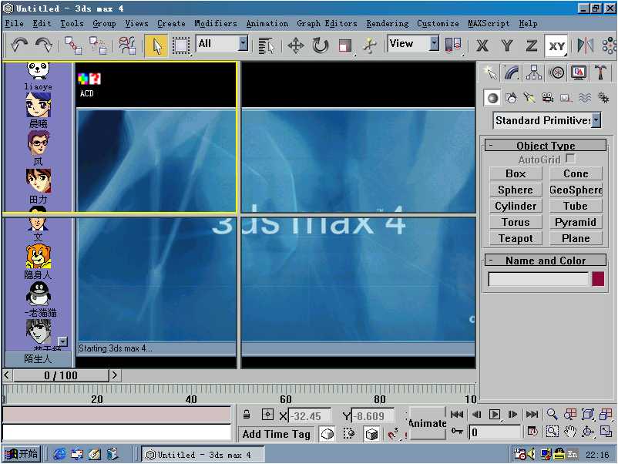
Task: Enable the AutoGrid checkbox
Action: pyautogui.click(x=570, y=159)
